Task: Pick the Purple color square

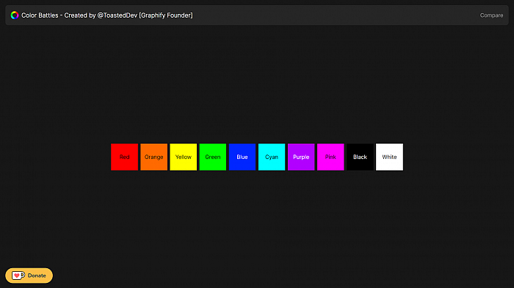Action: (301, 157)
